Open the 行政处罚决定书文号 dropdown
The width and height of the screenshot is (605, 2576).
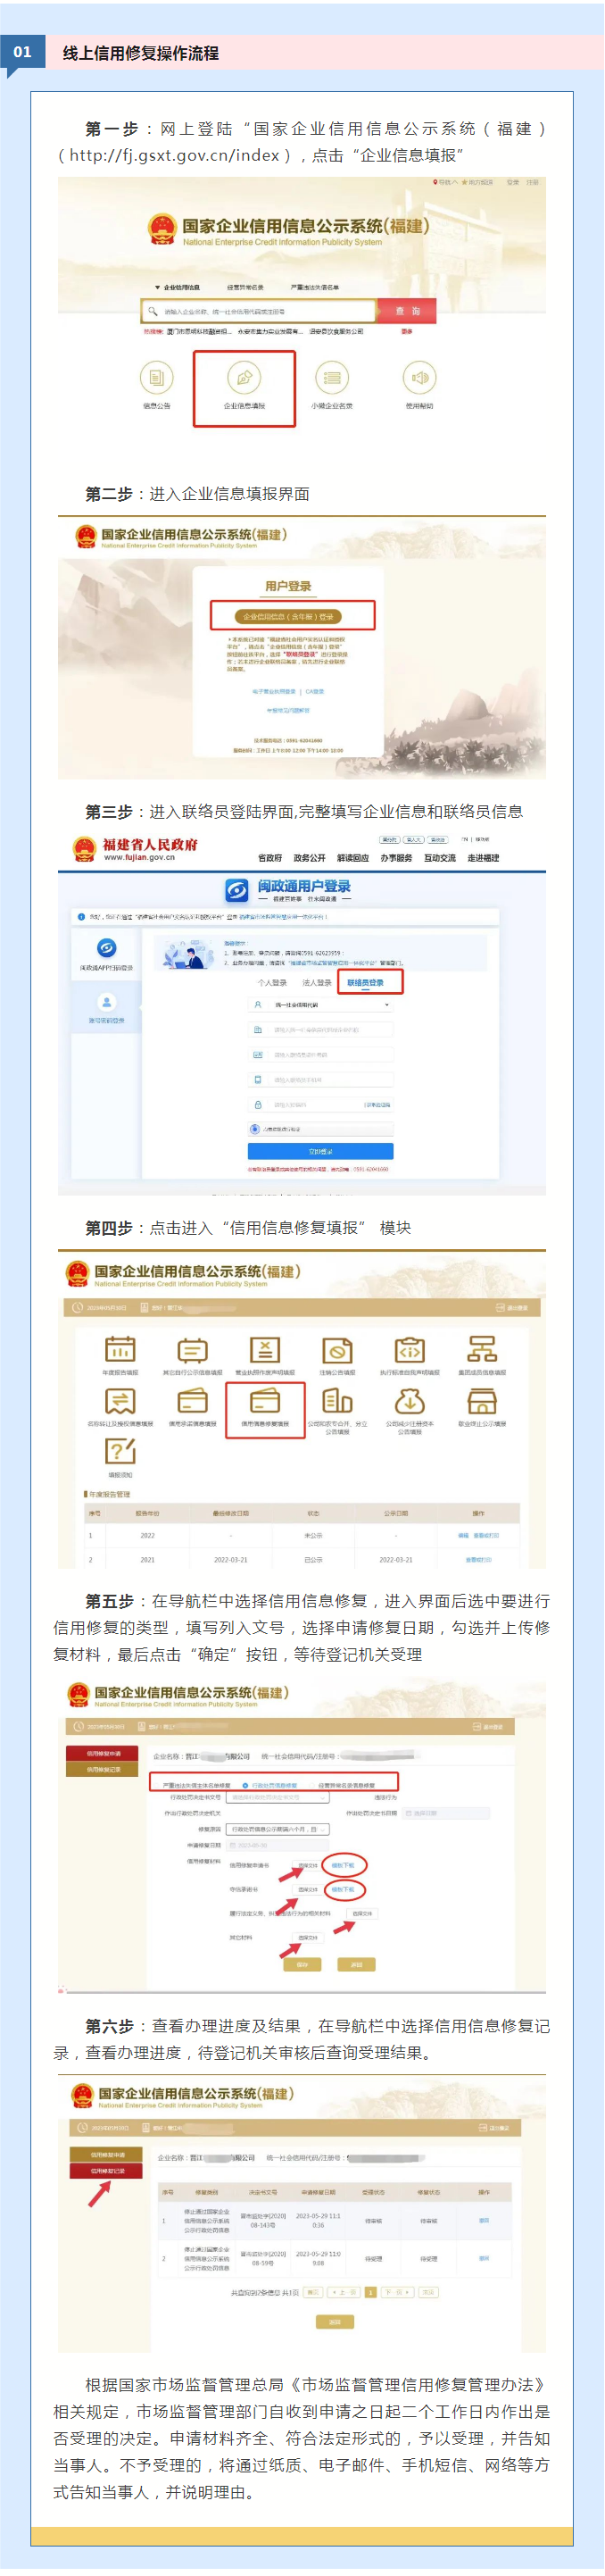[278, 1797]
